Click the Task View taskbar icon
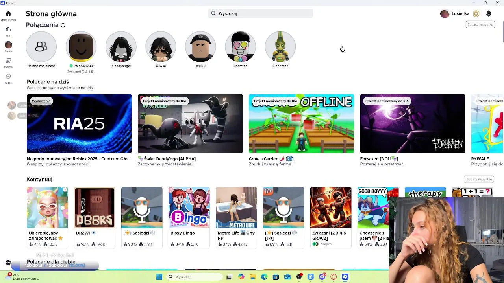Screen dimensions: 504x283 click(229, 277)
